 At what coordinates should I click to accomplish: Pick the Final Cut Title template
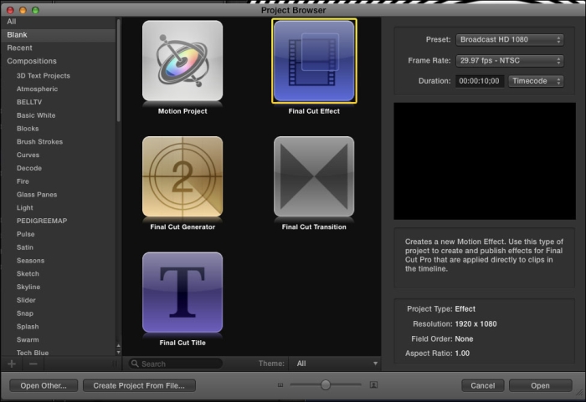[182, 293]
